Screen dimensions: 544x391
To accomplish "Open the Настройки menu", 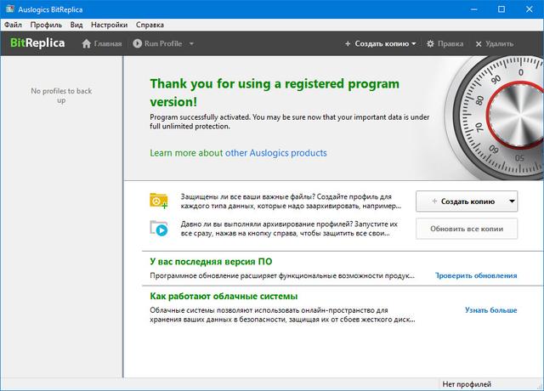I will click(x=109, y=25).
